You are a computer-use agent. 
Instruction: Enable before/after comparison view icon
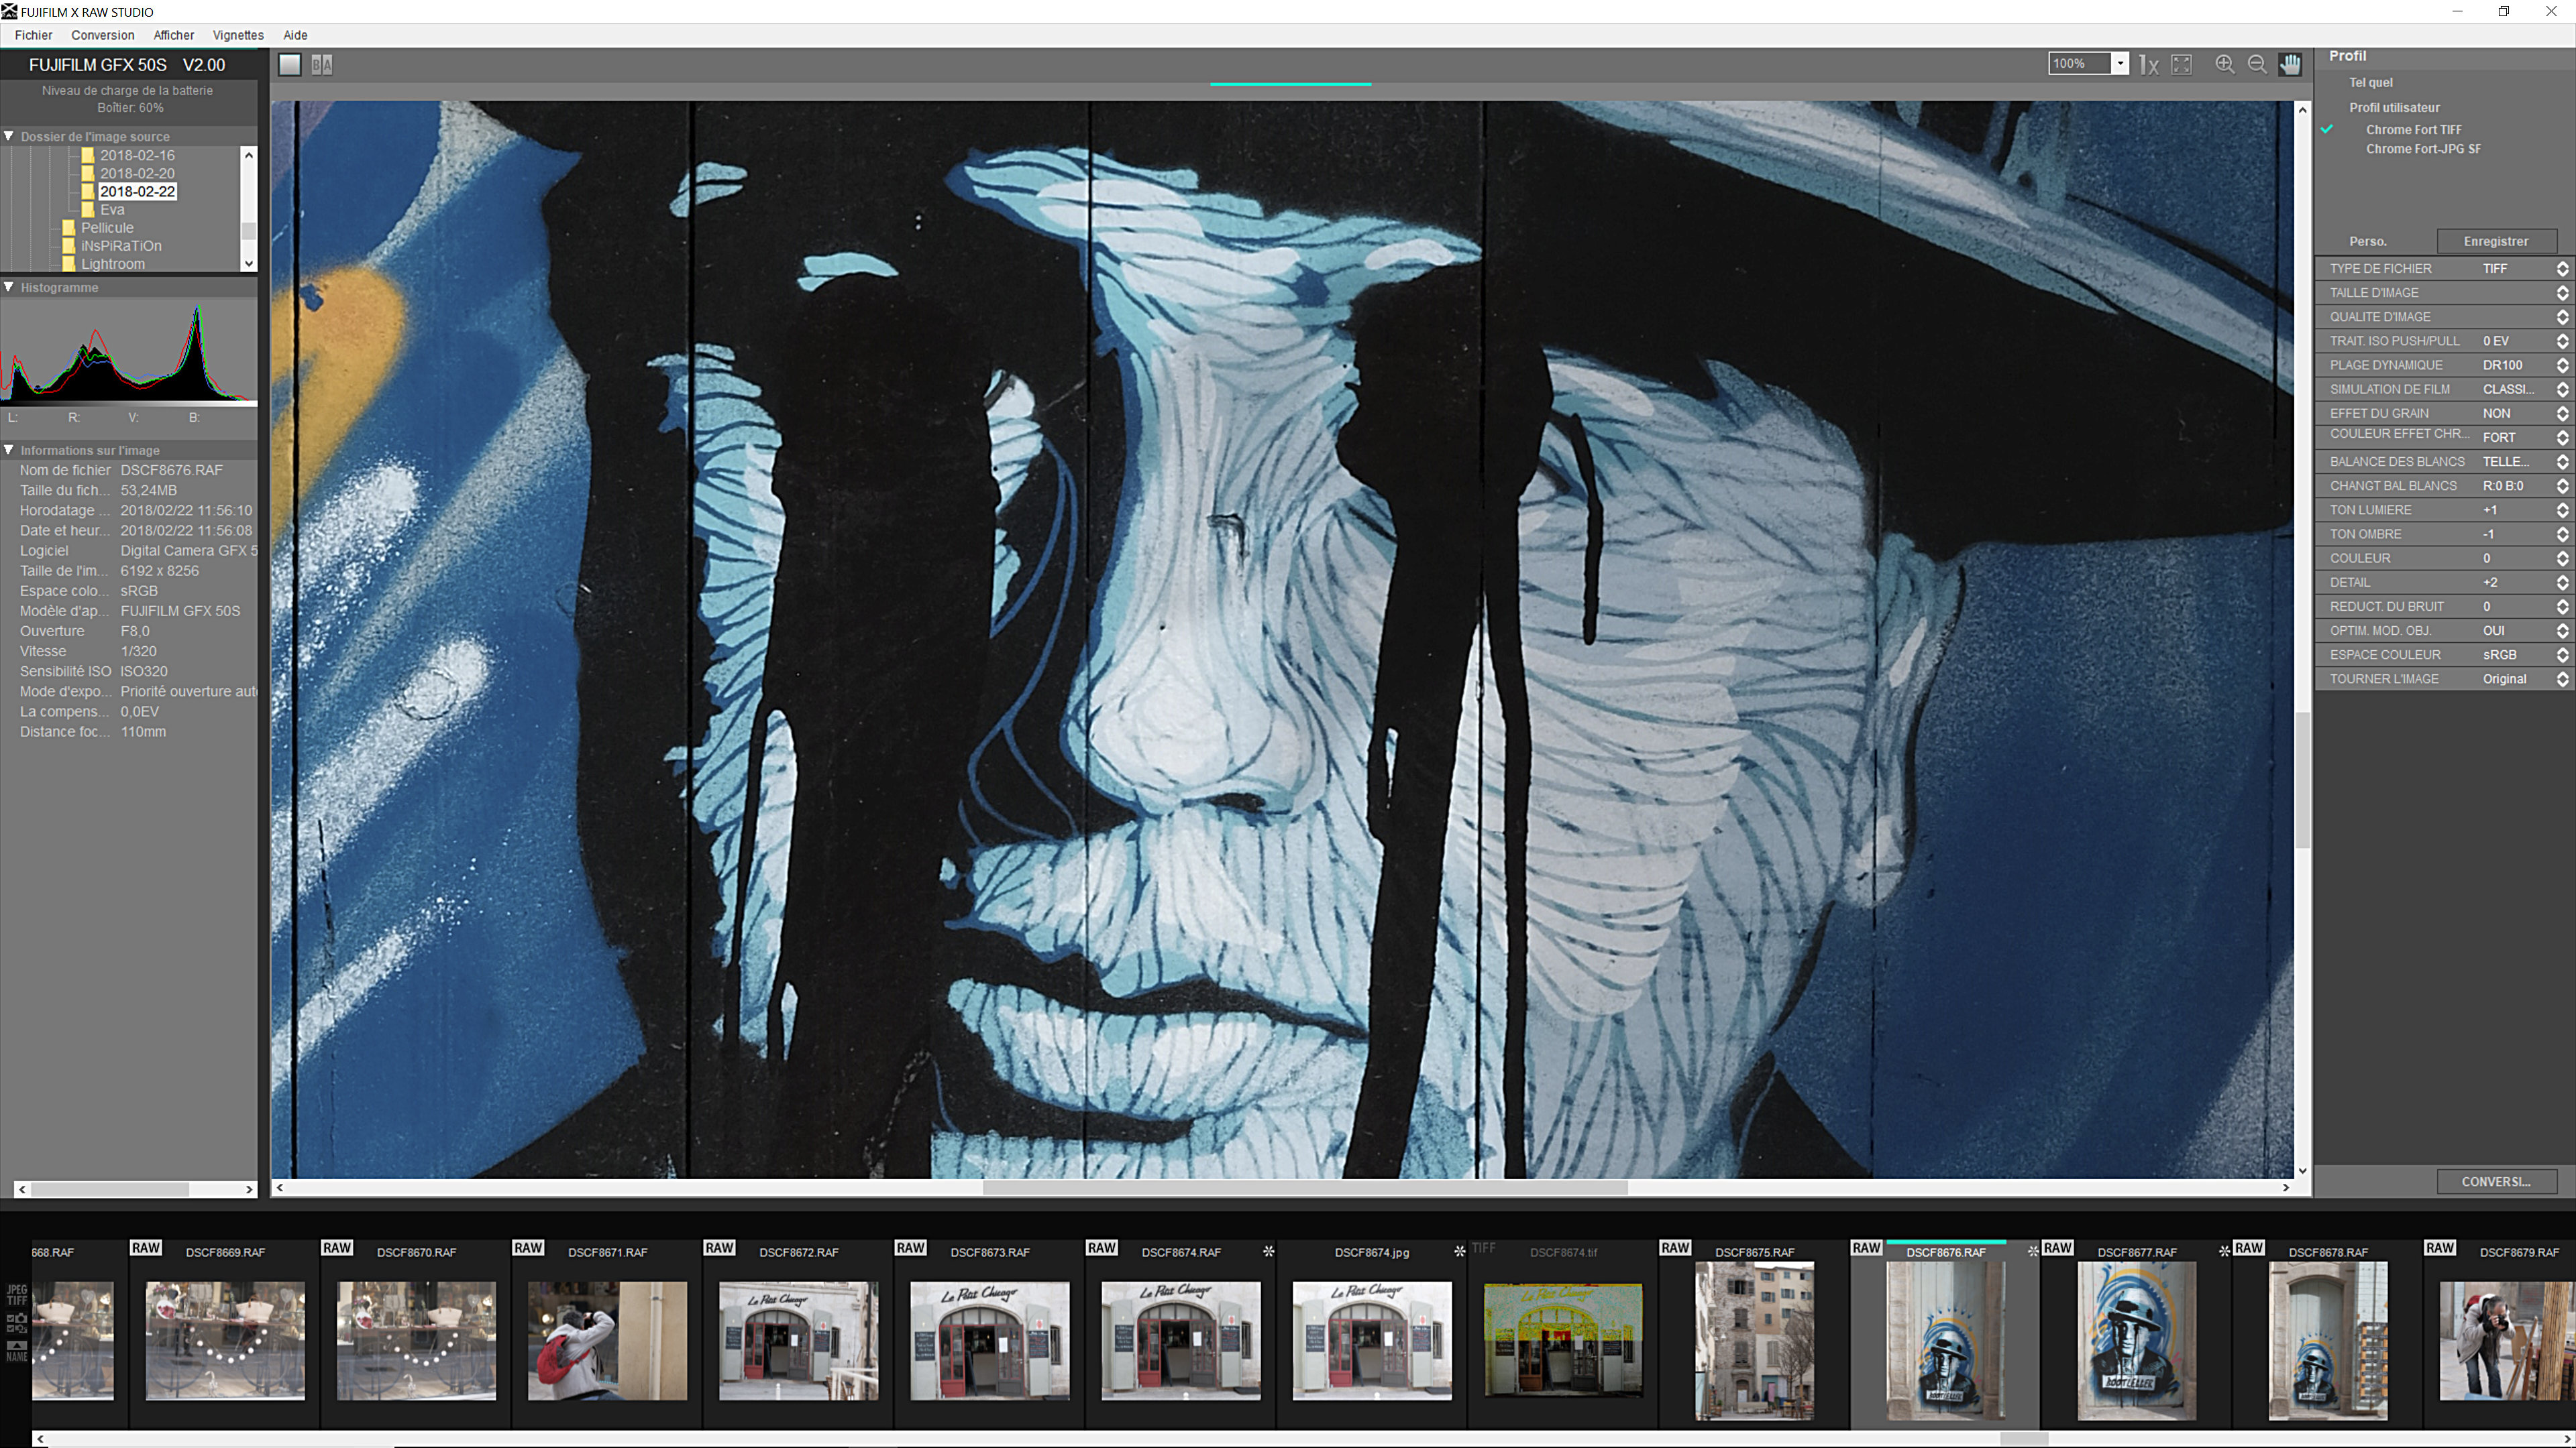321,65
